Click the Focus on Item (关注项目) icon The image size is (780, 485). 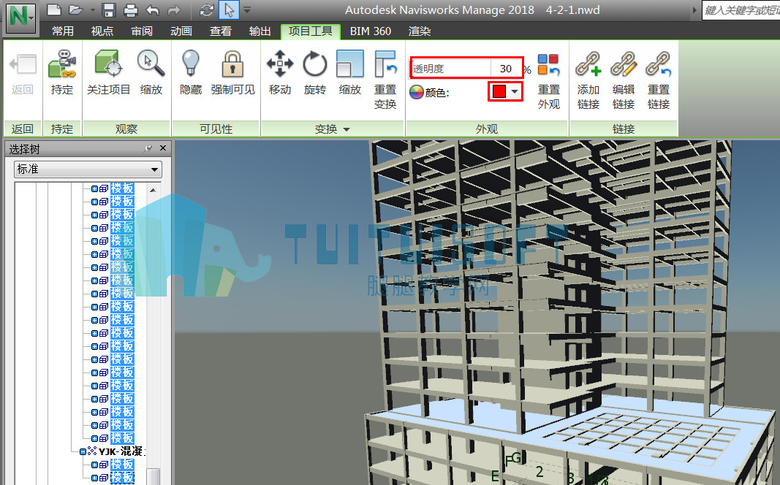(x=108, y=64)
